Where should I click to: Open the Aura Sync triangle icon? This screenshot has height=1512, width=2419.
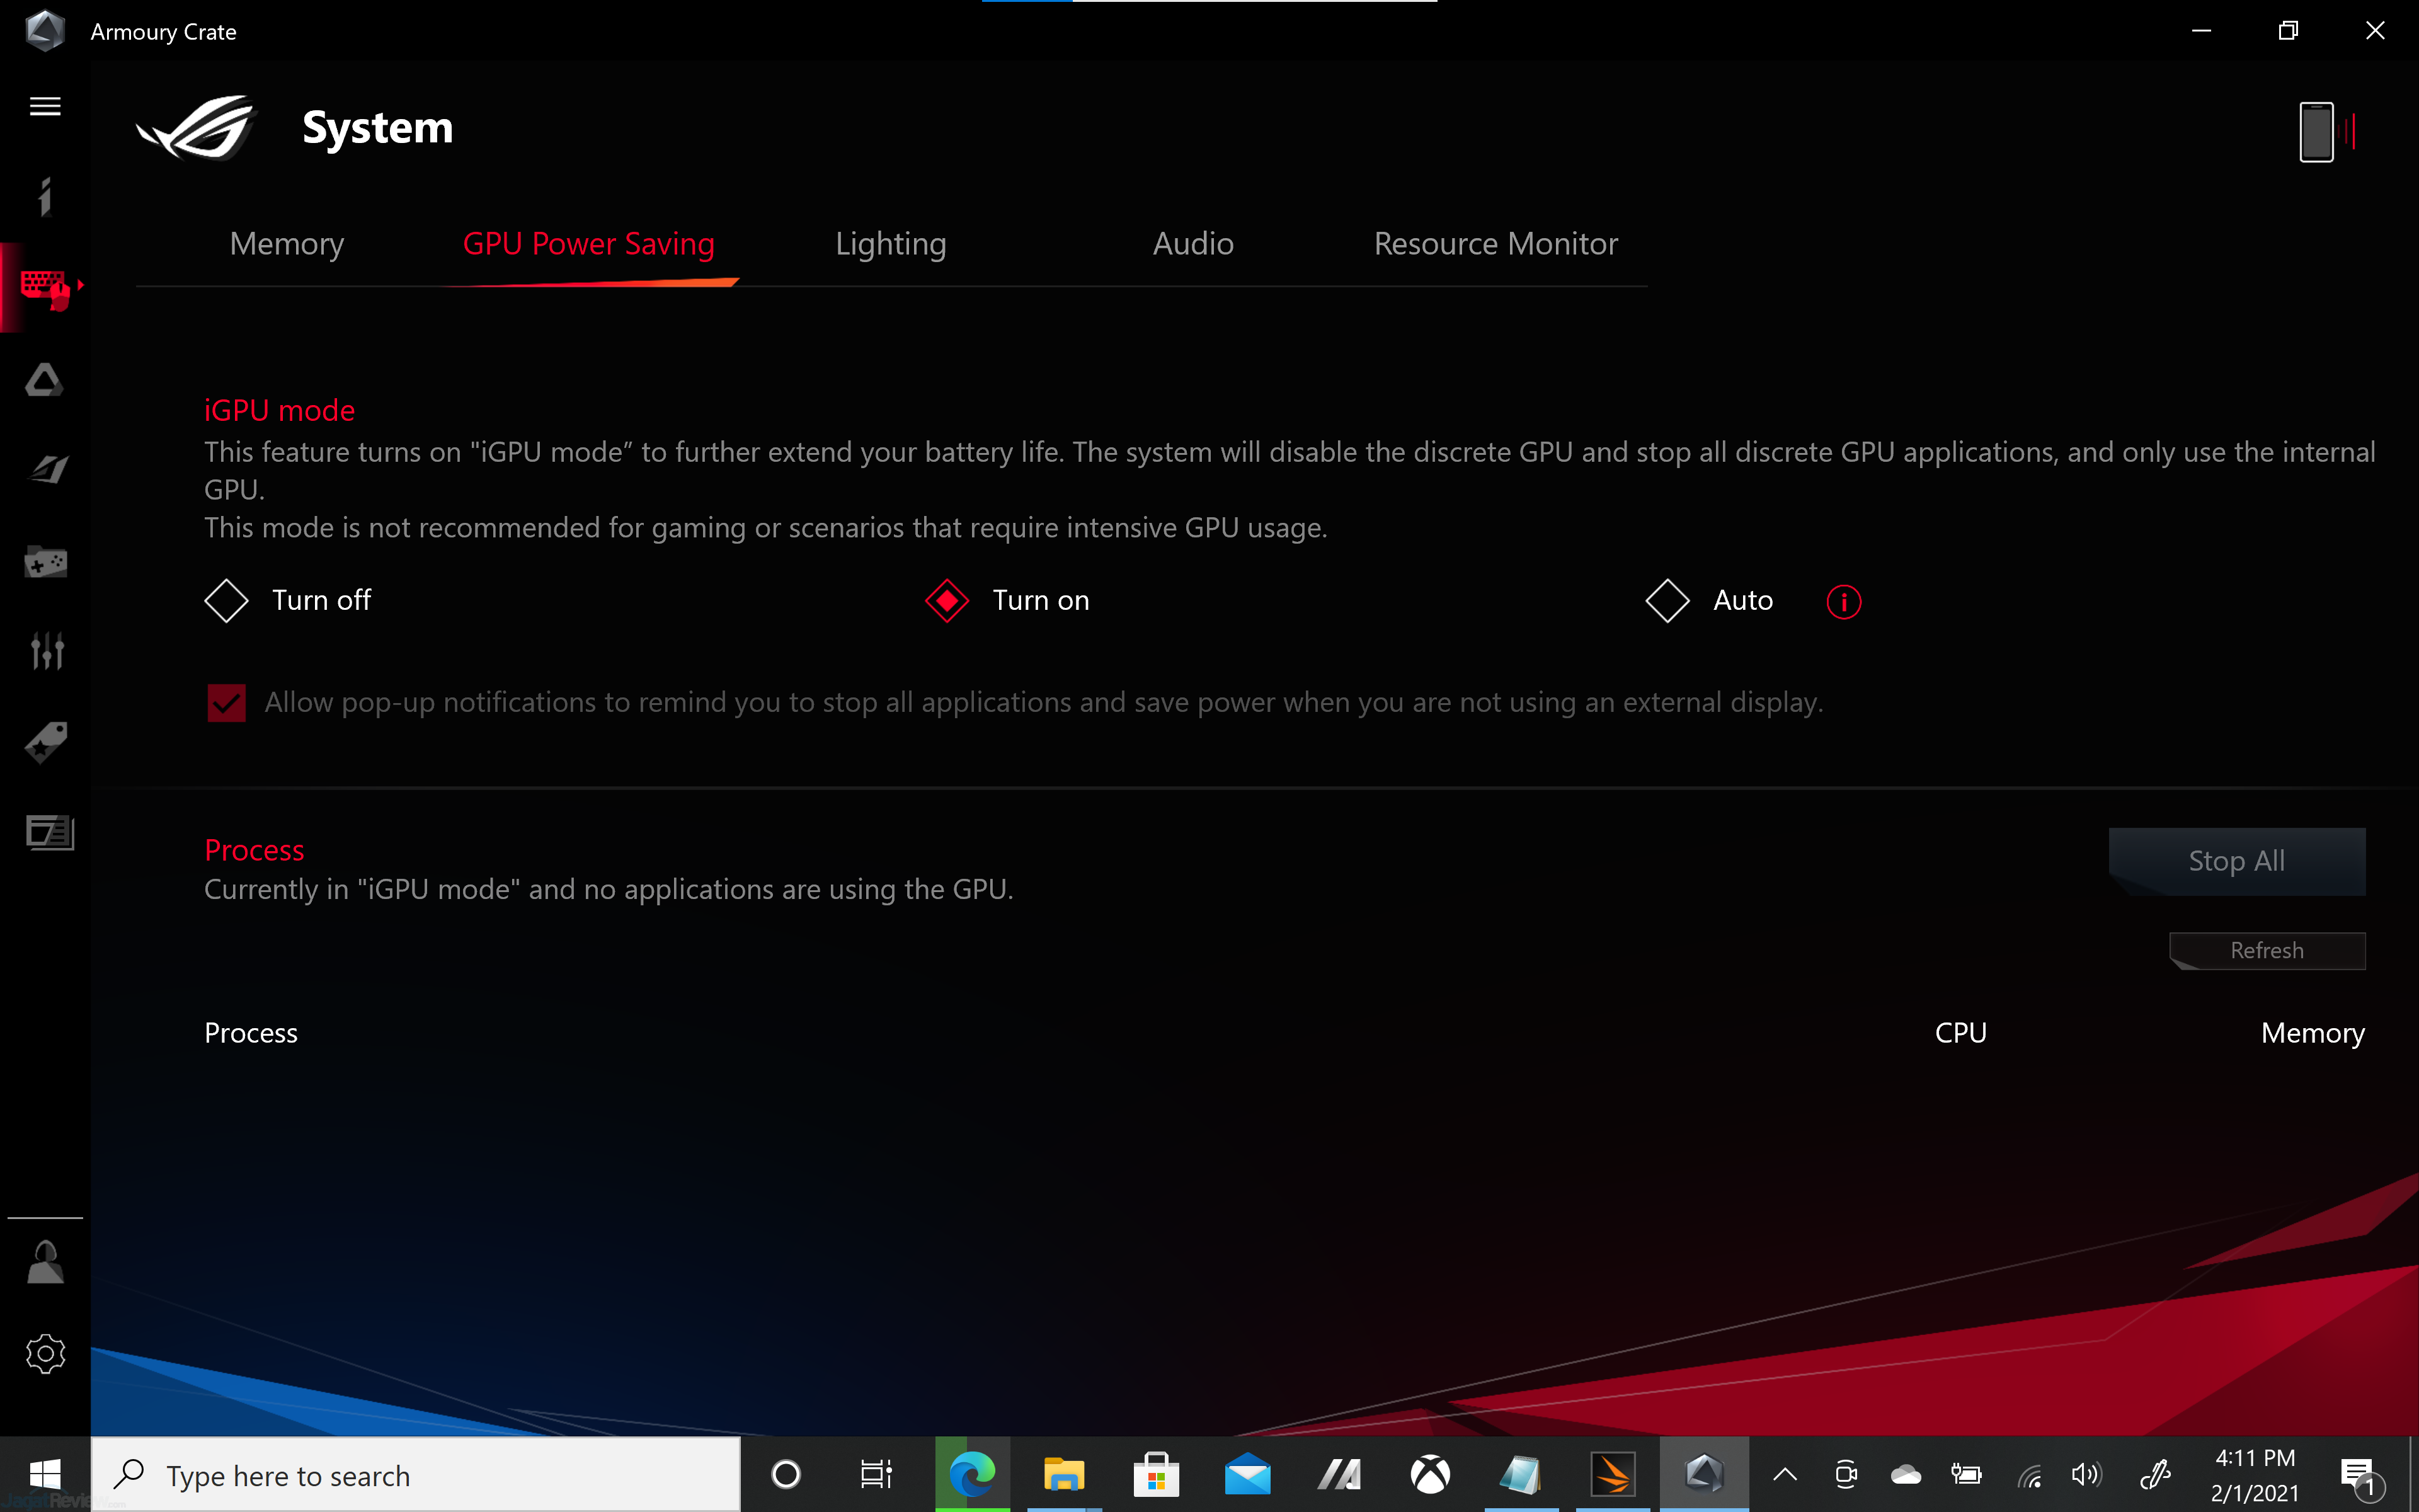(45, 380)
